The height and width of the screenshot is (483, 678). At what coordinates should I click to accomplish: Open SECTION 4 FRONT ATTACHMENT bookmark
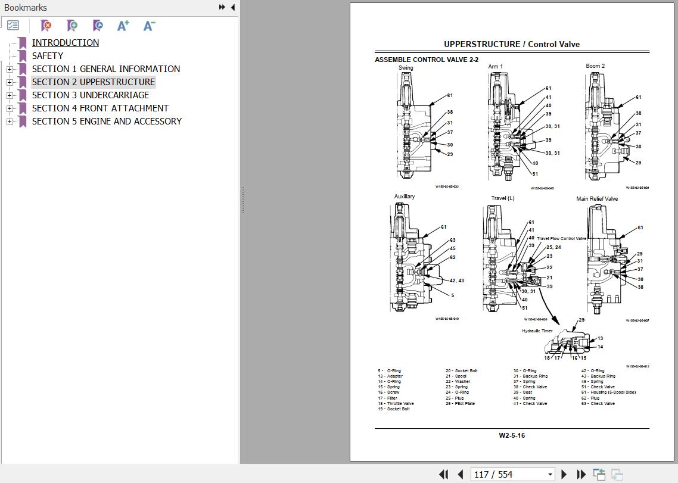point(100,108)
